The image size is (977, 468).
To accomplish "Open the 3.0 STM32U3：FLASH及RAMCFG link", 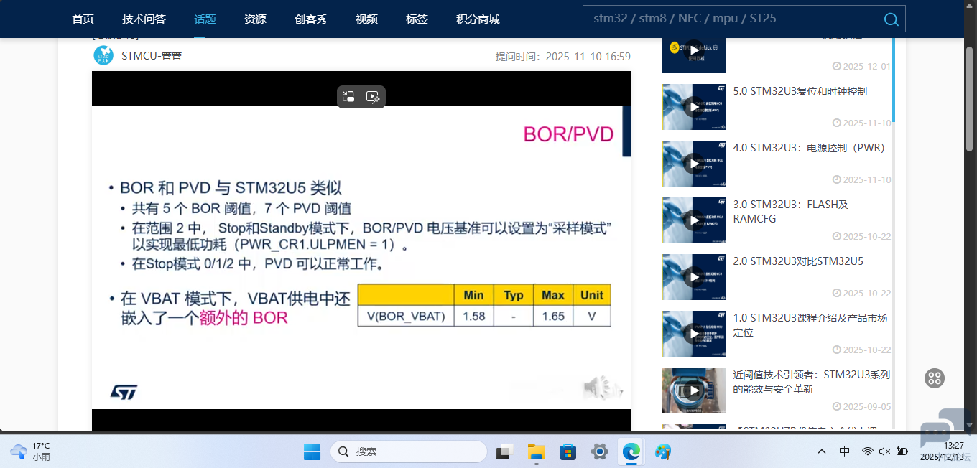I will point(790,212).
